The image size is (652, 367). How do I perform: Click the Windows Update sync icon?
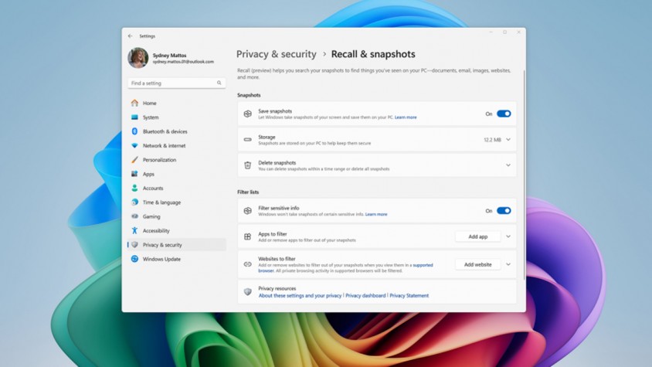[134, 259]
